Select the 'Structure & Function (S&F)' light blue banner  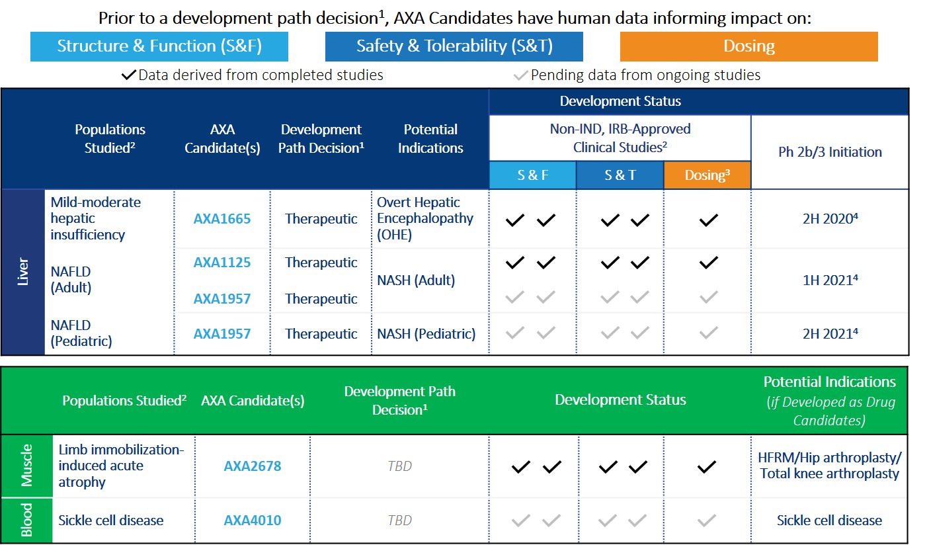159,46
